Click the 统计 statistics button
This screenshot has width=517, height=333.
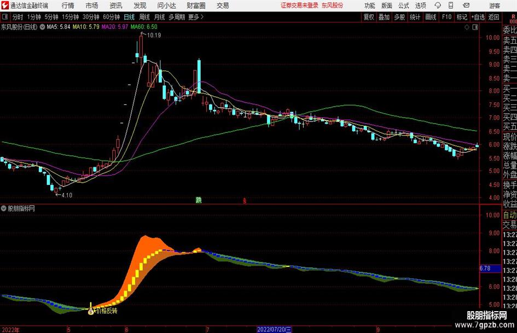point(415,17)
